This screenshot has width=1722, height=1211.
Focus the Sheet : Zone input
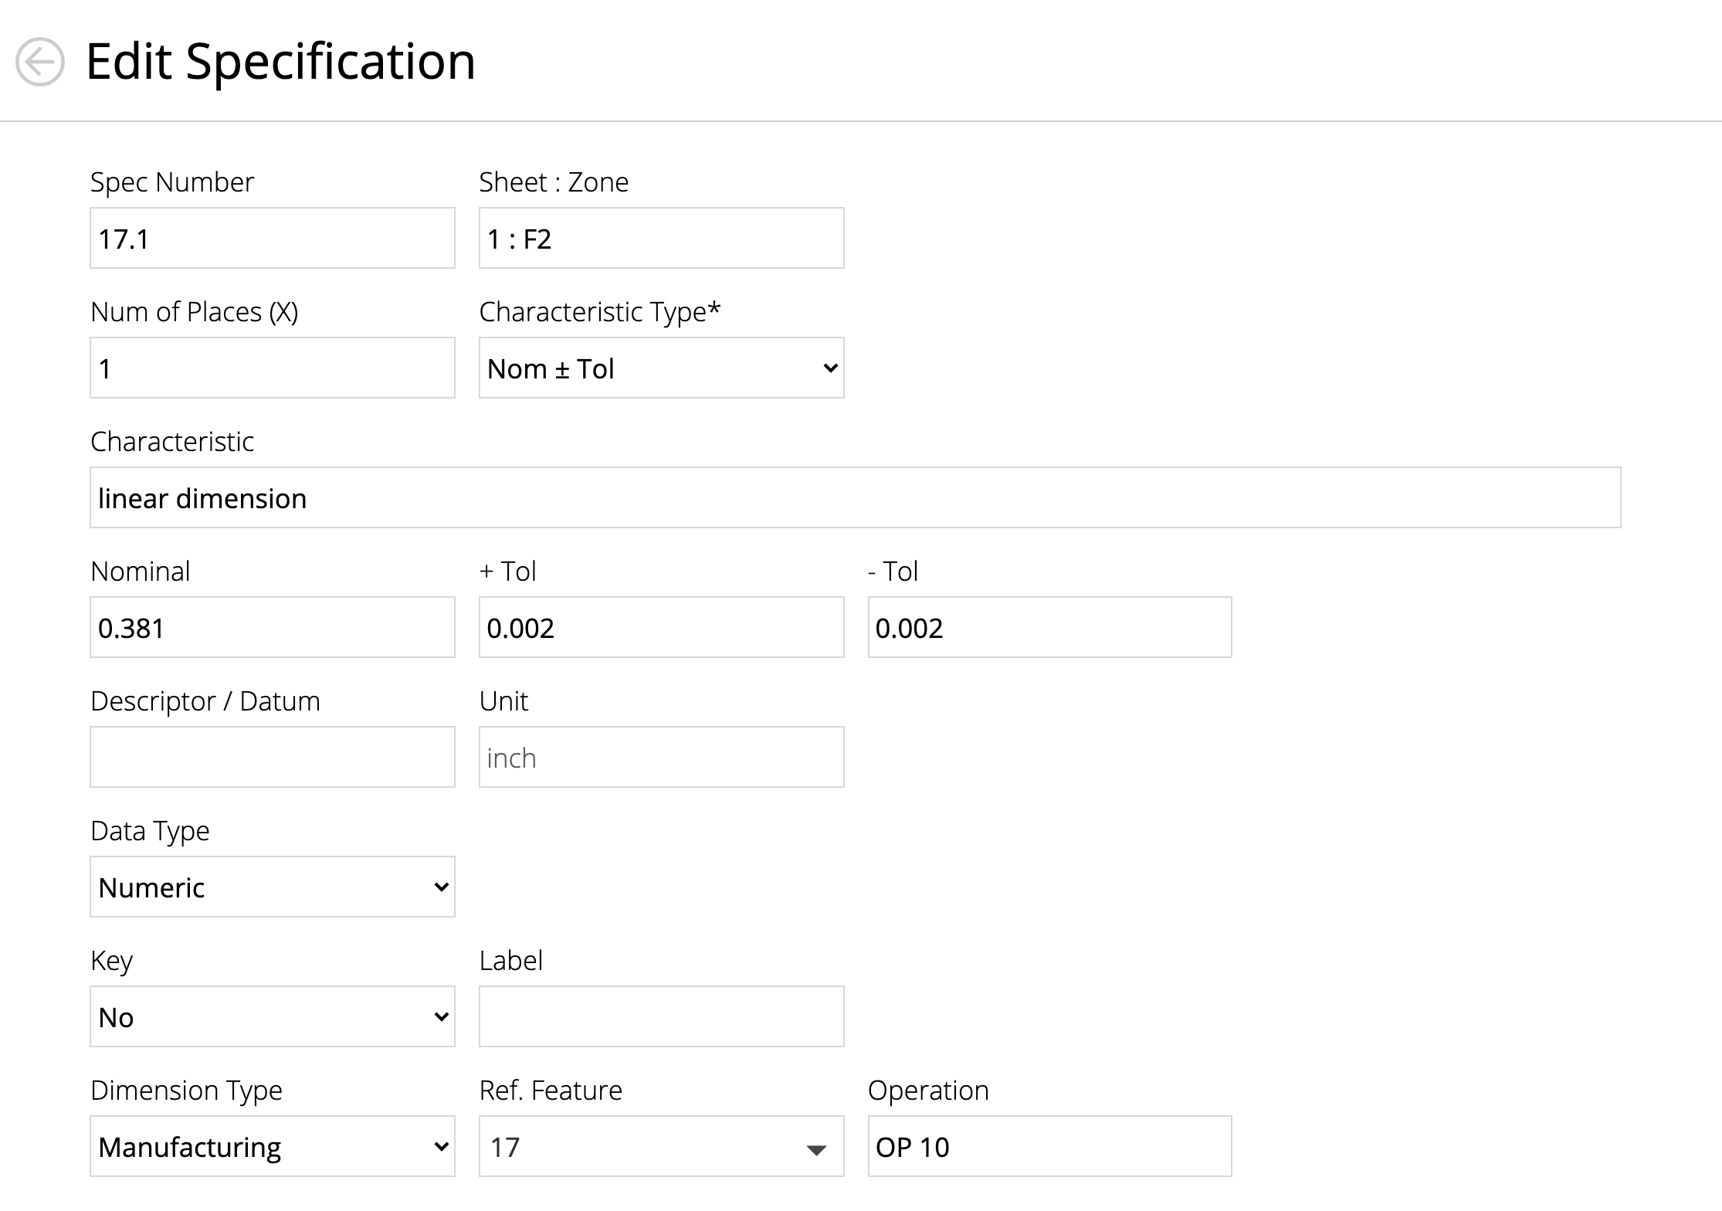point(661,239)
